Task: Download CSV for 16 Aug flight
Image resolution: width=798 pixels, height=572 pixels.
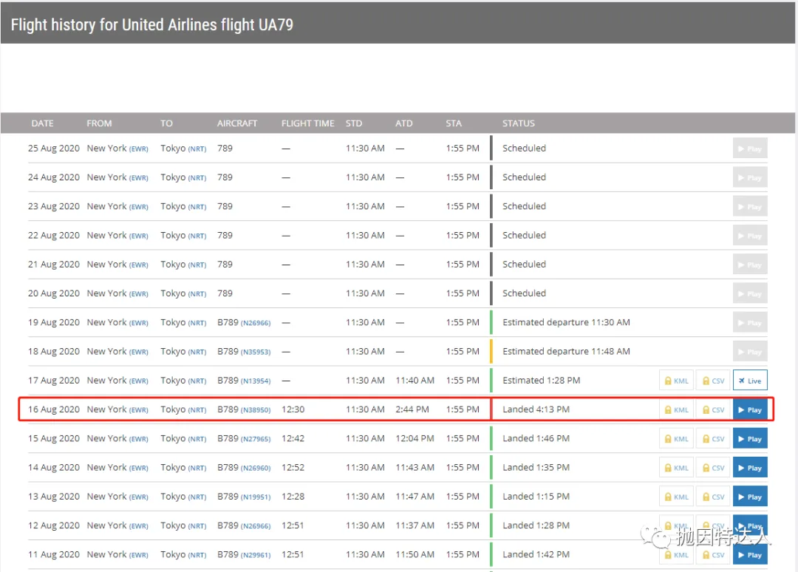Action: coord(713,409)
